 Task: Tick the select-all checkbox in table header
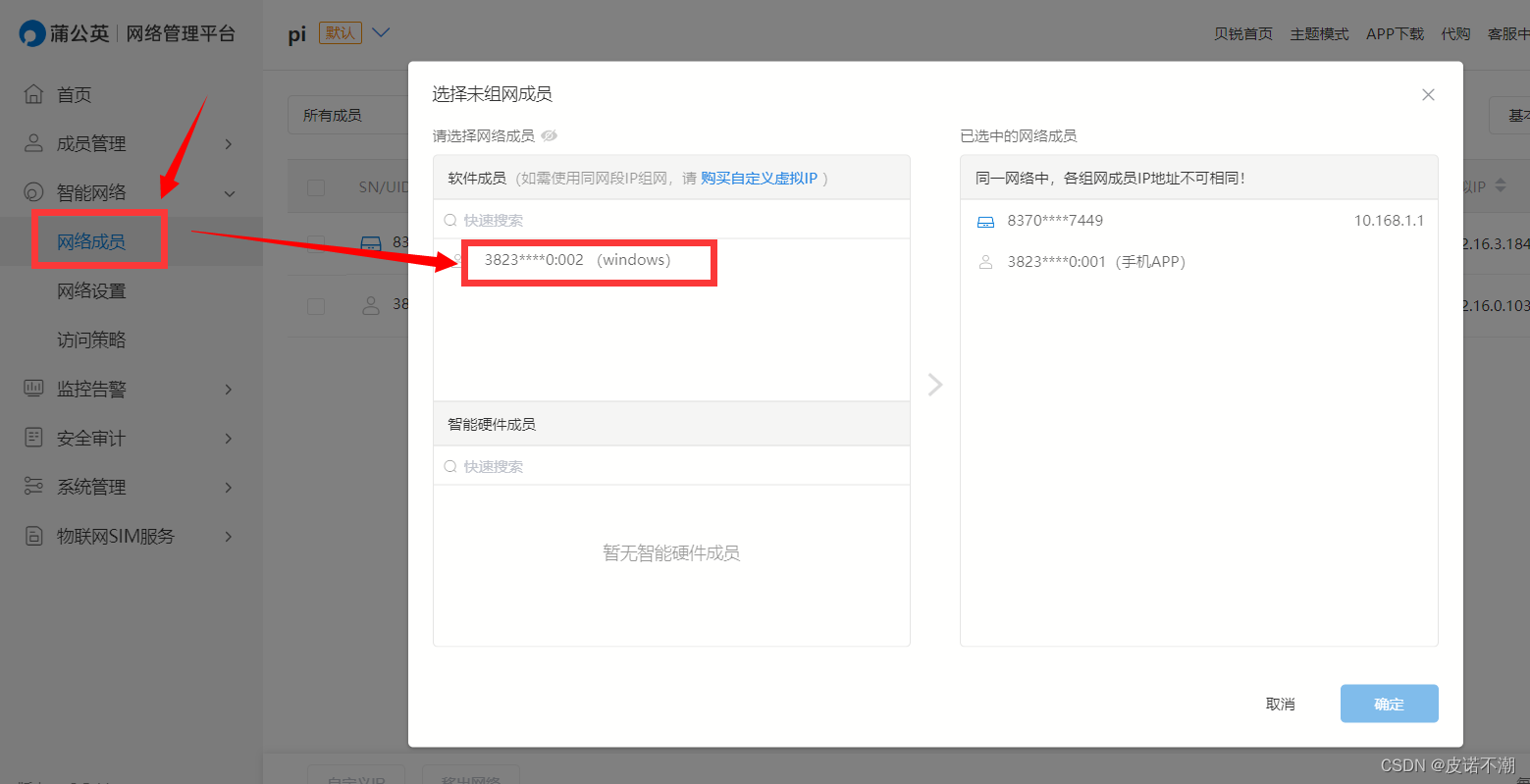click(x=316, y=187)
